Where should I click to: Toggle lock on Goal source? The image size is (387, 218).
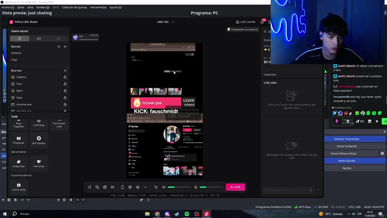(x=65, y=98)
